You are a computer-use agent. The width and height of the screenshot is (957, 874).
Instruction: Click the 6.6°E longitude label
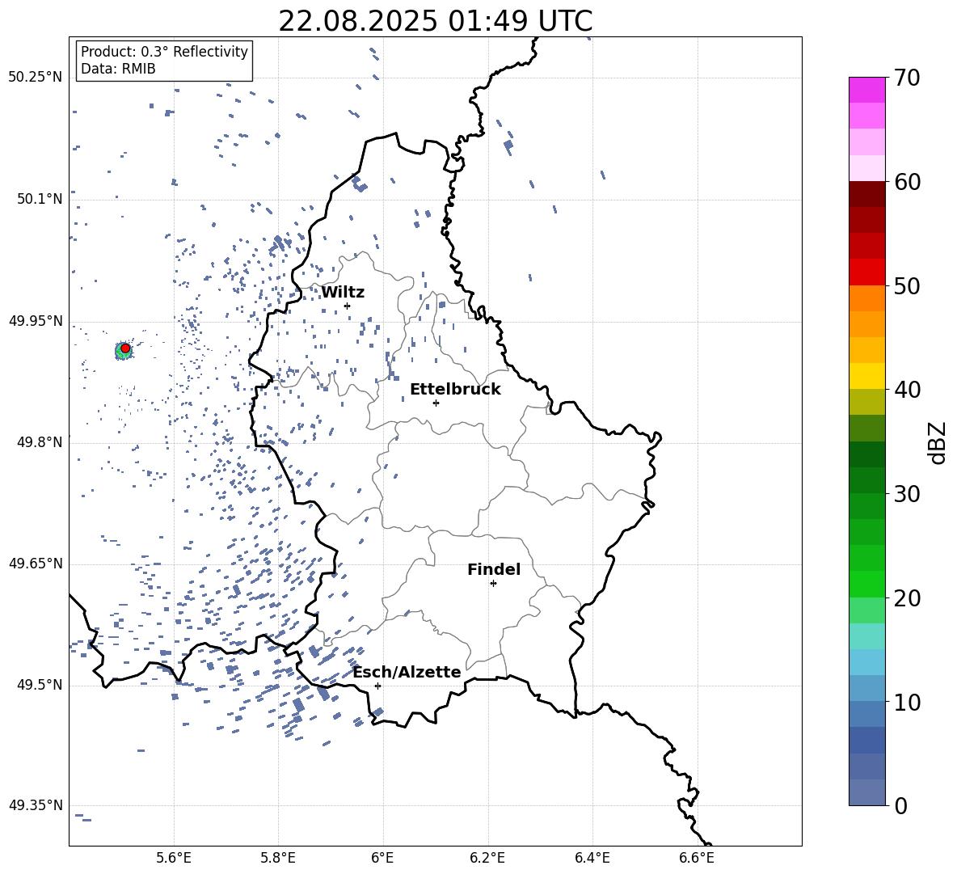[x=697, y=858]
